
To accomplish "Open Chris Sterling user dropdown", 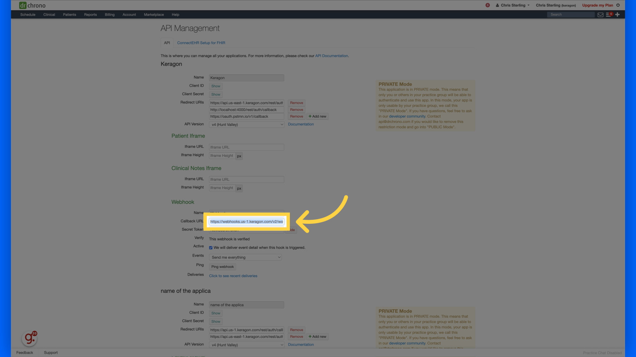I will click(x=513, y=5).
